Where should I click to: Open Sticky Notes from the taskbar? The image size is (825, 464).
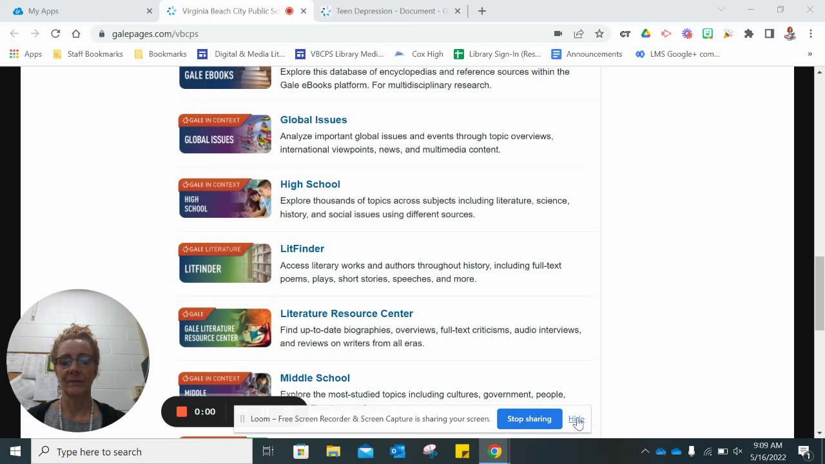point(462,452)
